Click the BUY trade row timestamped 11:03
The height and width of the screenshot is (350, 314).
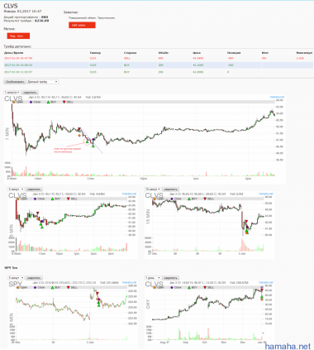pos(159,72)
